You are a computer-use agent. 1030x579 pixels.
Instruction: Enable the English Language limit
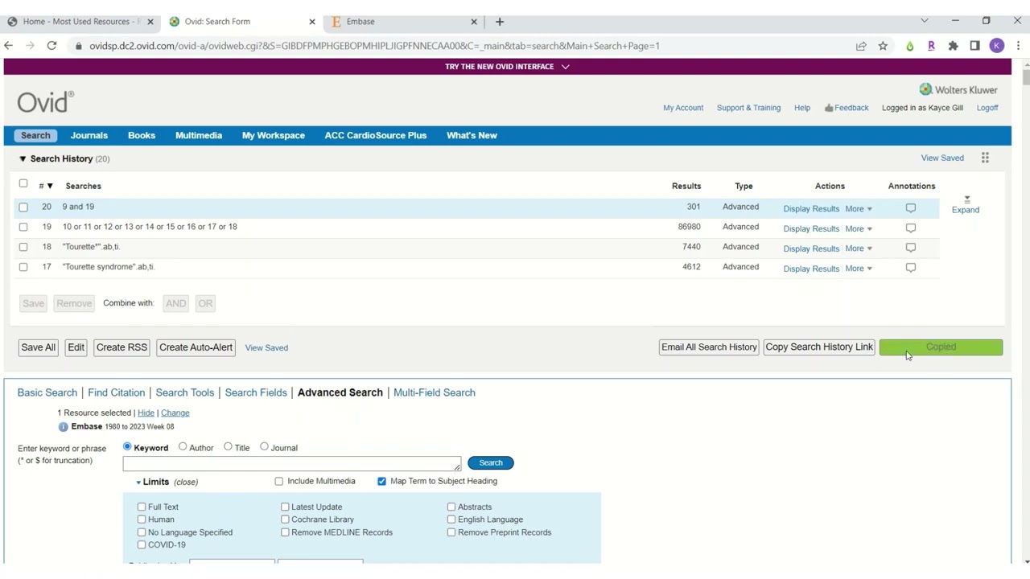point(451,519)
